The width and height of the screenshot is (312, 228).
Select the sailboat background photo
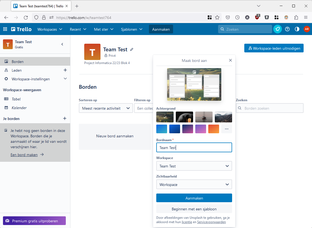(x=204, y=117)
